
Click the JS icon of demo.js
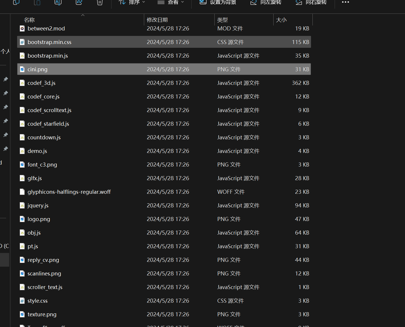click(22, 151)
